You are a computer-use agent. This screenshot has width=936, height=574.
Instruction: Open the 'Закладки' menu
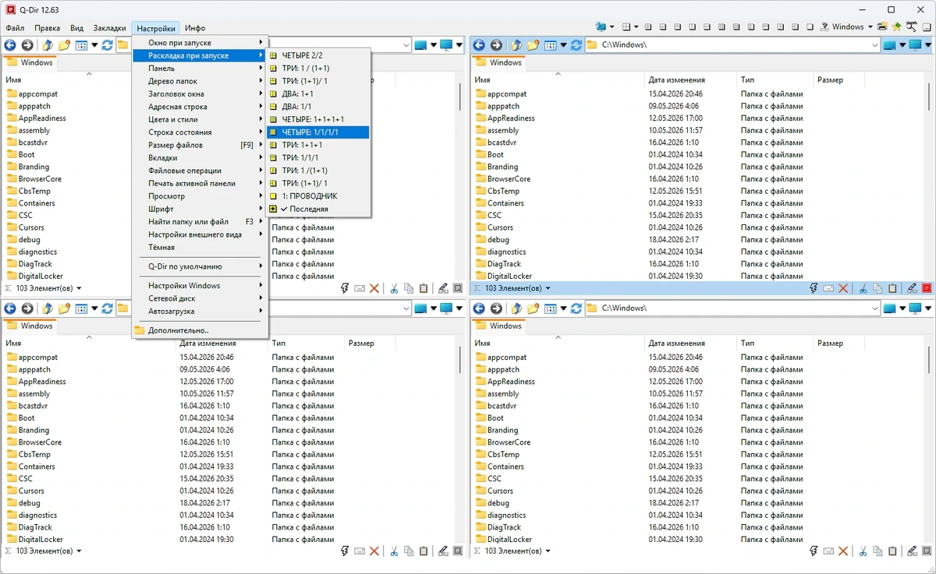point(110,28)
